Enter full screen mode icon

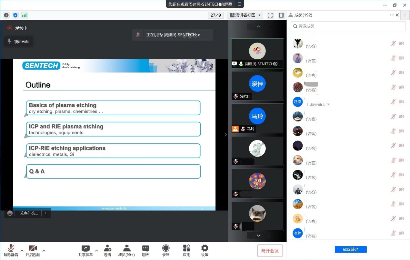[x=270, y=15]
